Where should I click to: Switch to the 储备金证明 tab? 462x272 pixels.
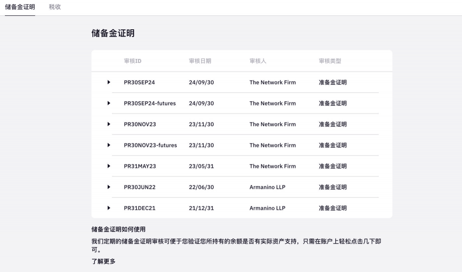coord(20,7)
